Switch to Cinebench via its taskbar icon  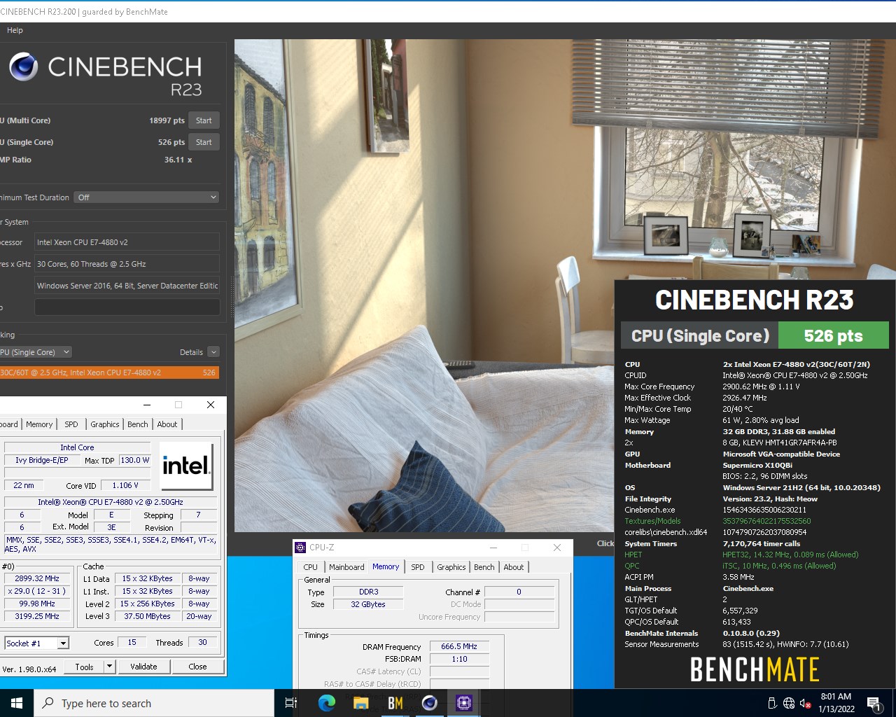point(430,703)
